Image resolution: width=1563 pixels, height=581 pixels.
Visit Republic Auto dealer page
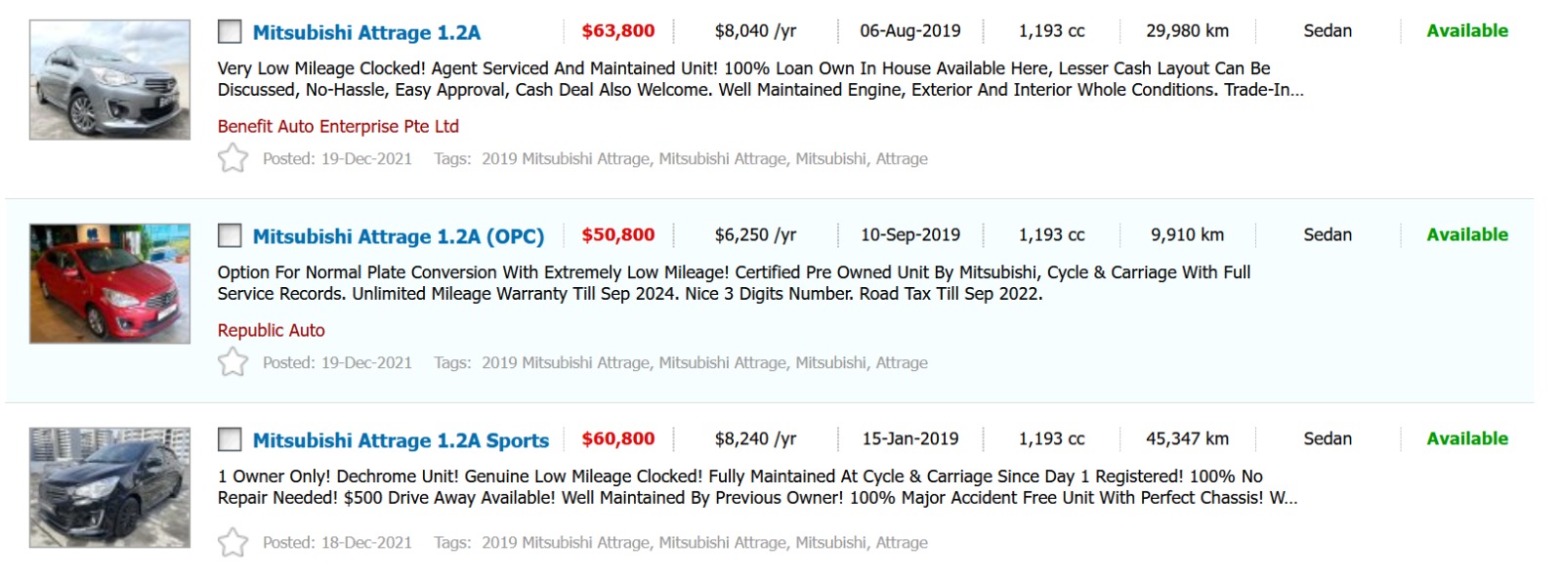(x=271, y=330)
